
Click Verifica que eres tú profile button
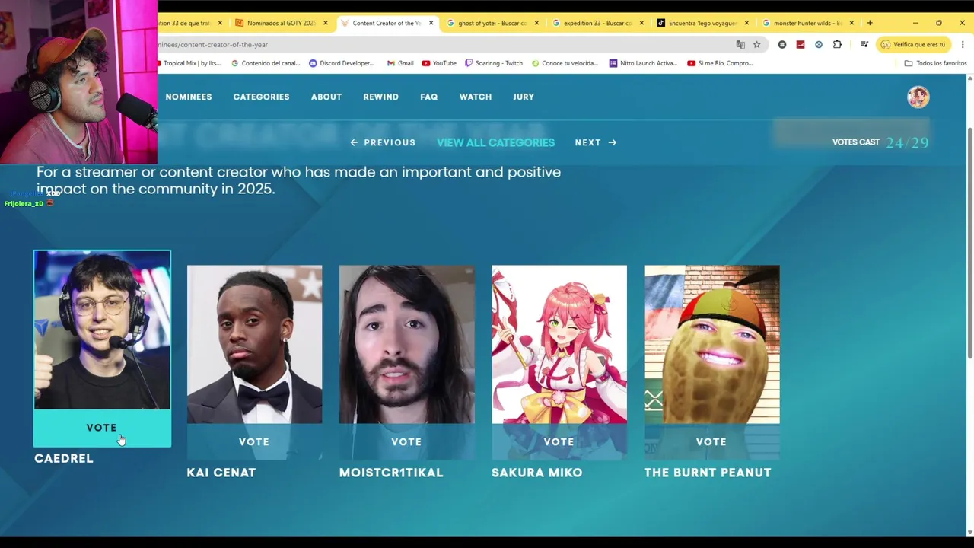[913, 44]
